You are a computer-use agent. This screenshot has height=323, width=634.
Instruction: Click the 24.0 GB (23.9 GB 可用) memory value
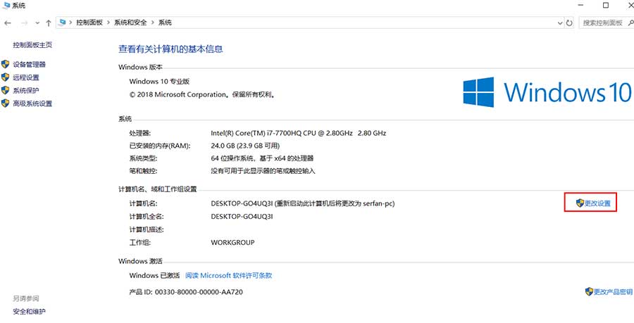(x=245, y=146)
